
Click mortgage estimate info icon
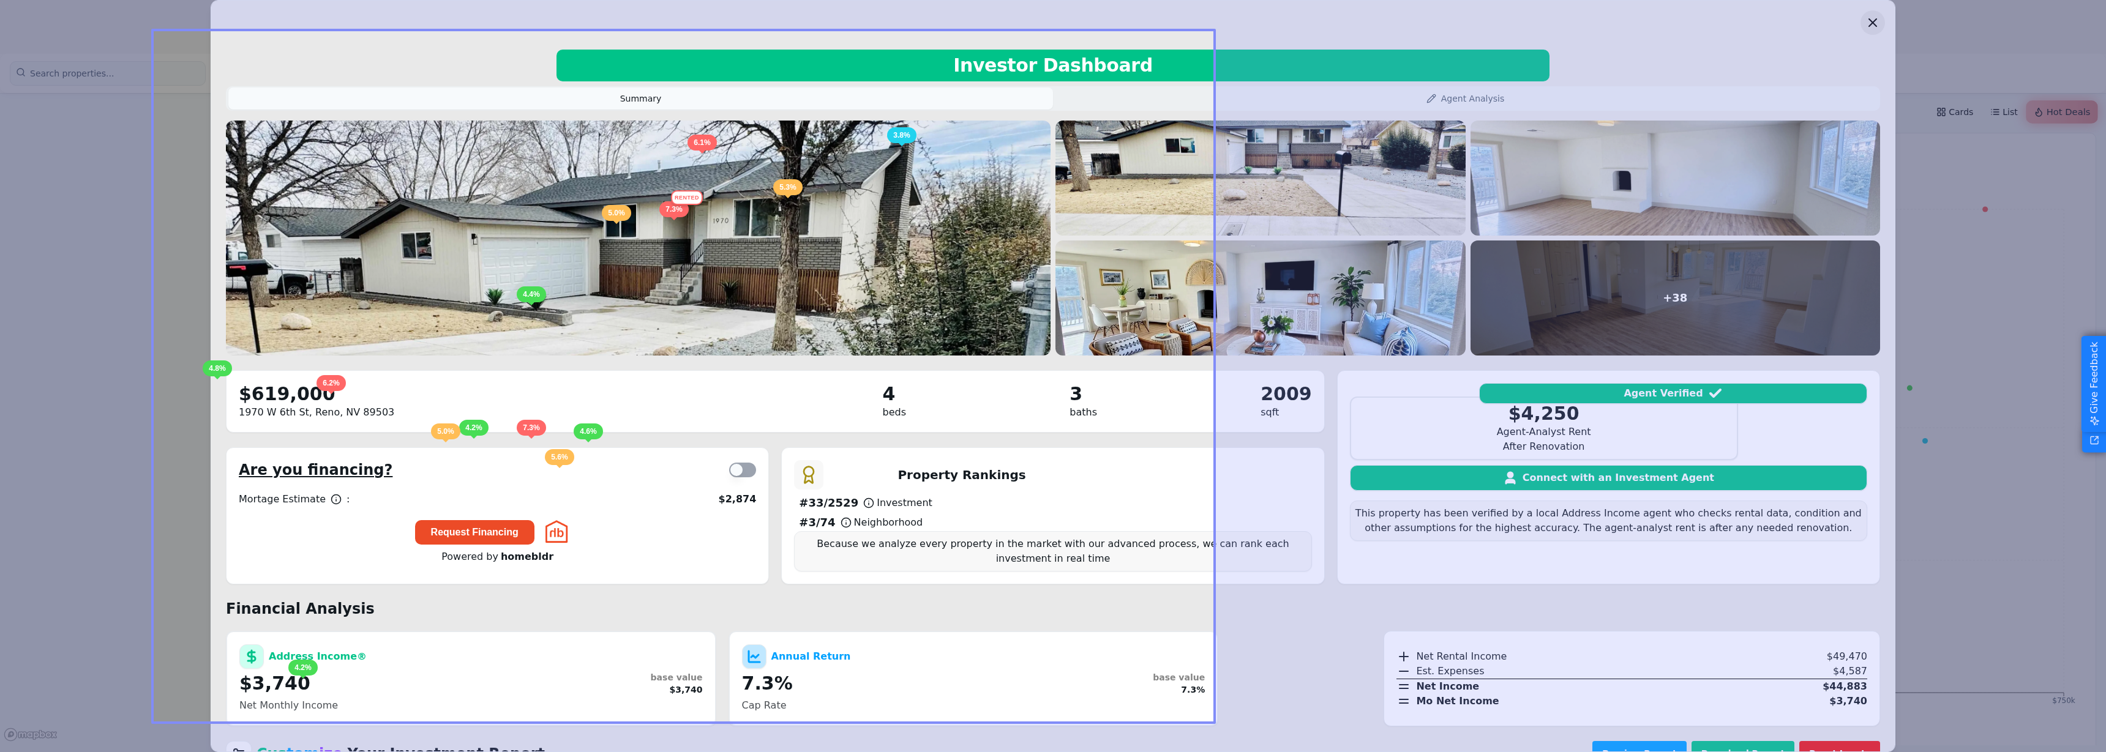coord(336,499)
